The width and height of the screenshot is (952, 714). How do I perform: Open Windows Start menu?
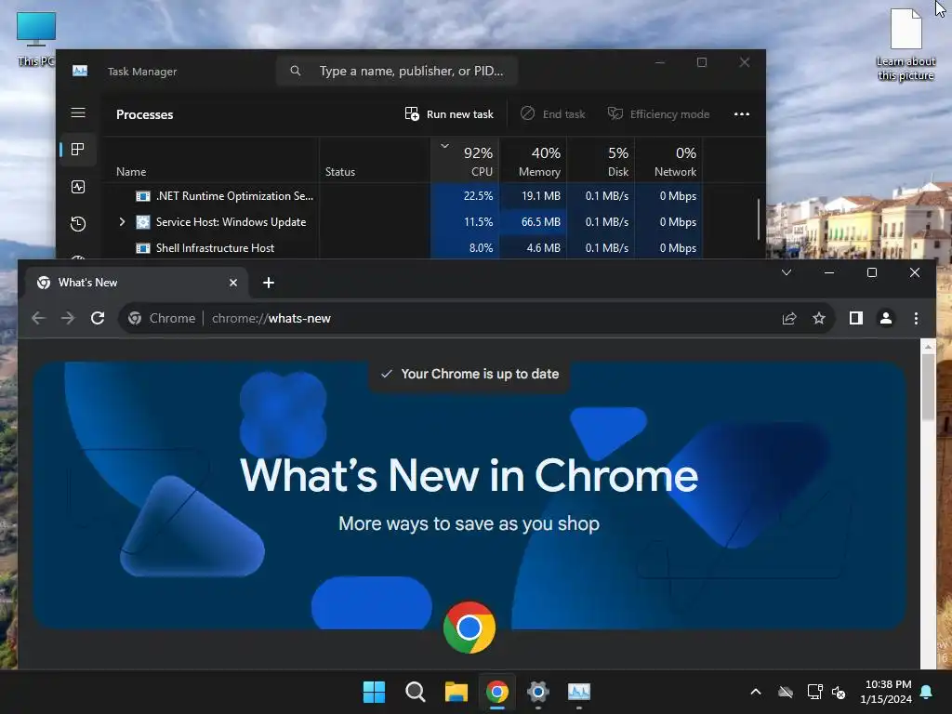pos(374,692)
